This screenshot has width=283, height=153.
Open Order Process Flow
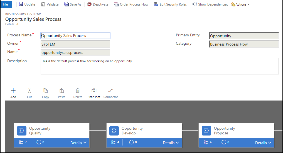131,4
